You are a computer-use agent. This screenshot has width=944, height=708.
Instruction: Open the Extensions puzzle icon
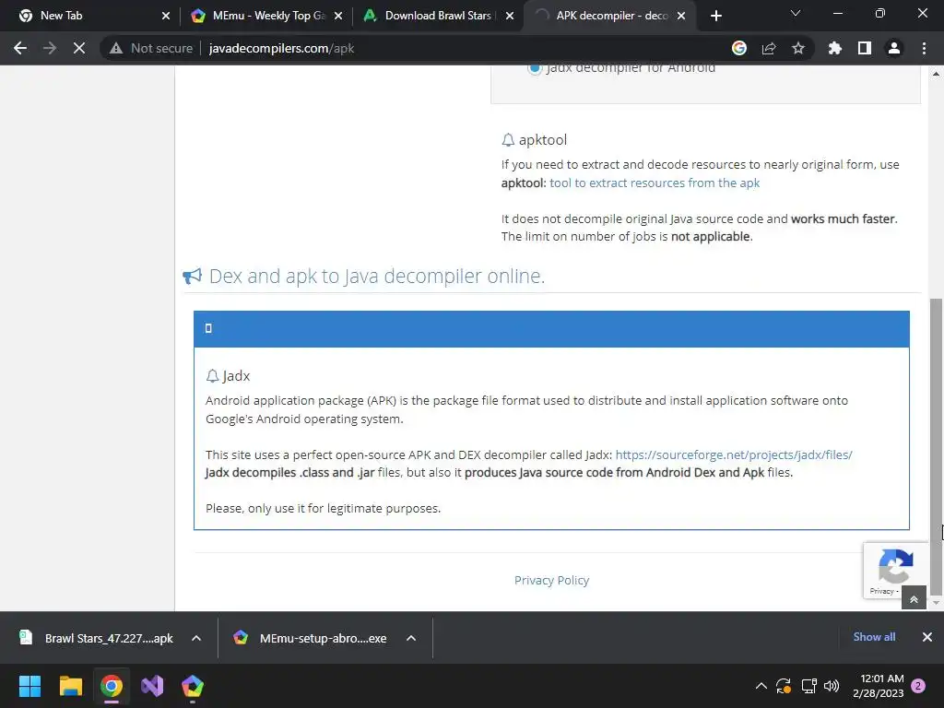click(x=835, y=48)
